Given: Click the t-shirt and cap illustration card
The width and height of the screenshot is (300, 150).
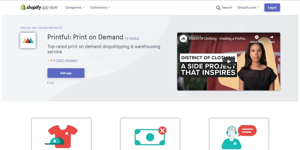Looking at the screenshot, I should point(61,134).
